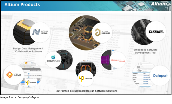
Task: Click the small Upverter logo near Ciiva
Action: coord(31,83)
